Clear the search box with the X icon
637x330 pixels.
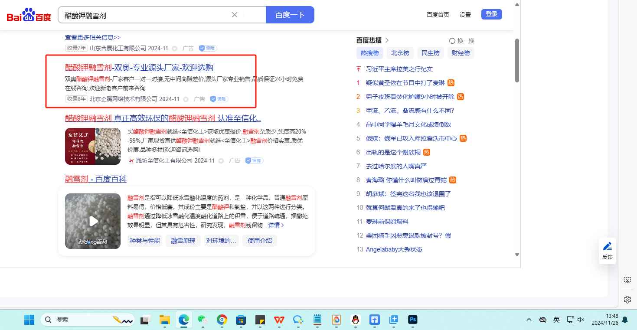click(x=235, y=15)
